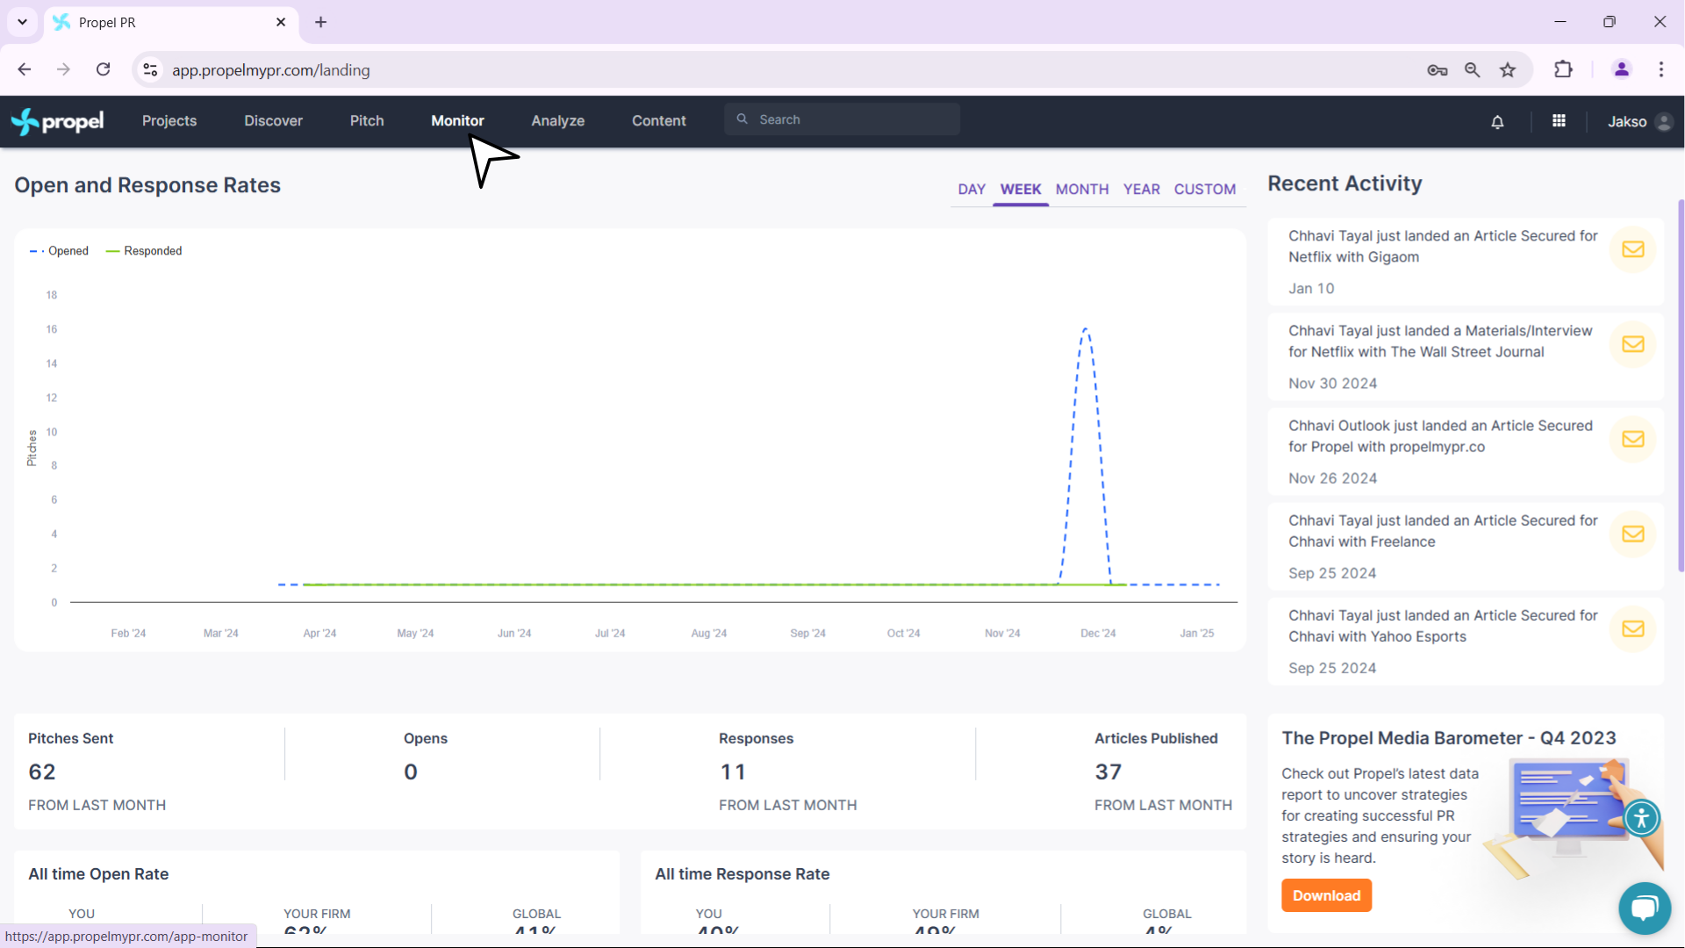The width and height of the screenshot is (1685, 948).
Task: Click the Dec '24 peak on chart
Action: [x=1086, y=330]
